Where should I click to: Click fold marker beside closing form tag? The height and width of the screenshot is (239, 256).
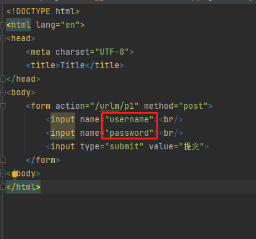[x=2, y=160]
